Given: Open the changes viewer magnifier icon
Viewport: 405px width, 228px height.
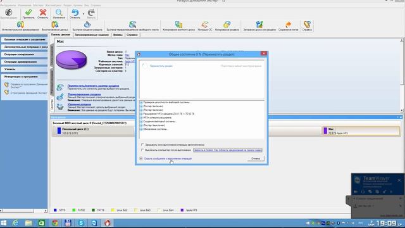Looking at the screenshot, I should pos(59,13).
